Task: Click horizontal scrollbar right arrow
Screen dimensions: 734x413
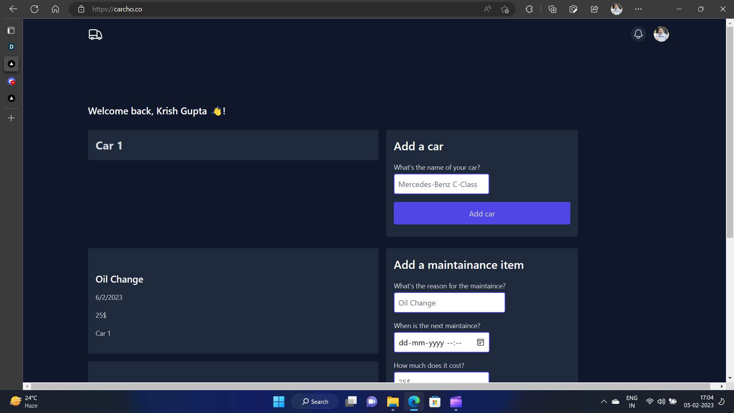Action: (721, 386)
